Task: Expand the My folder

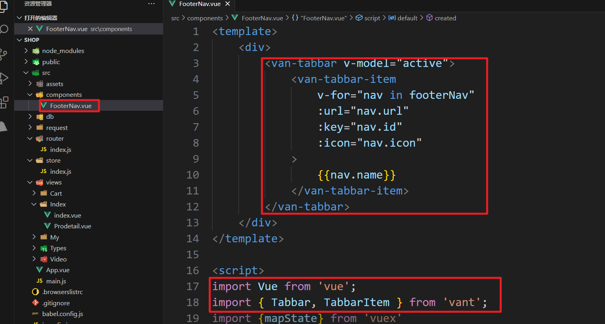Action: 34,237
